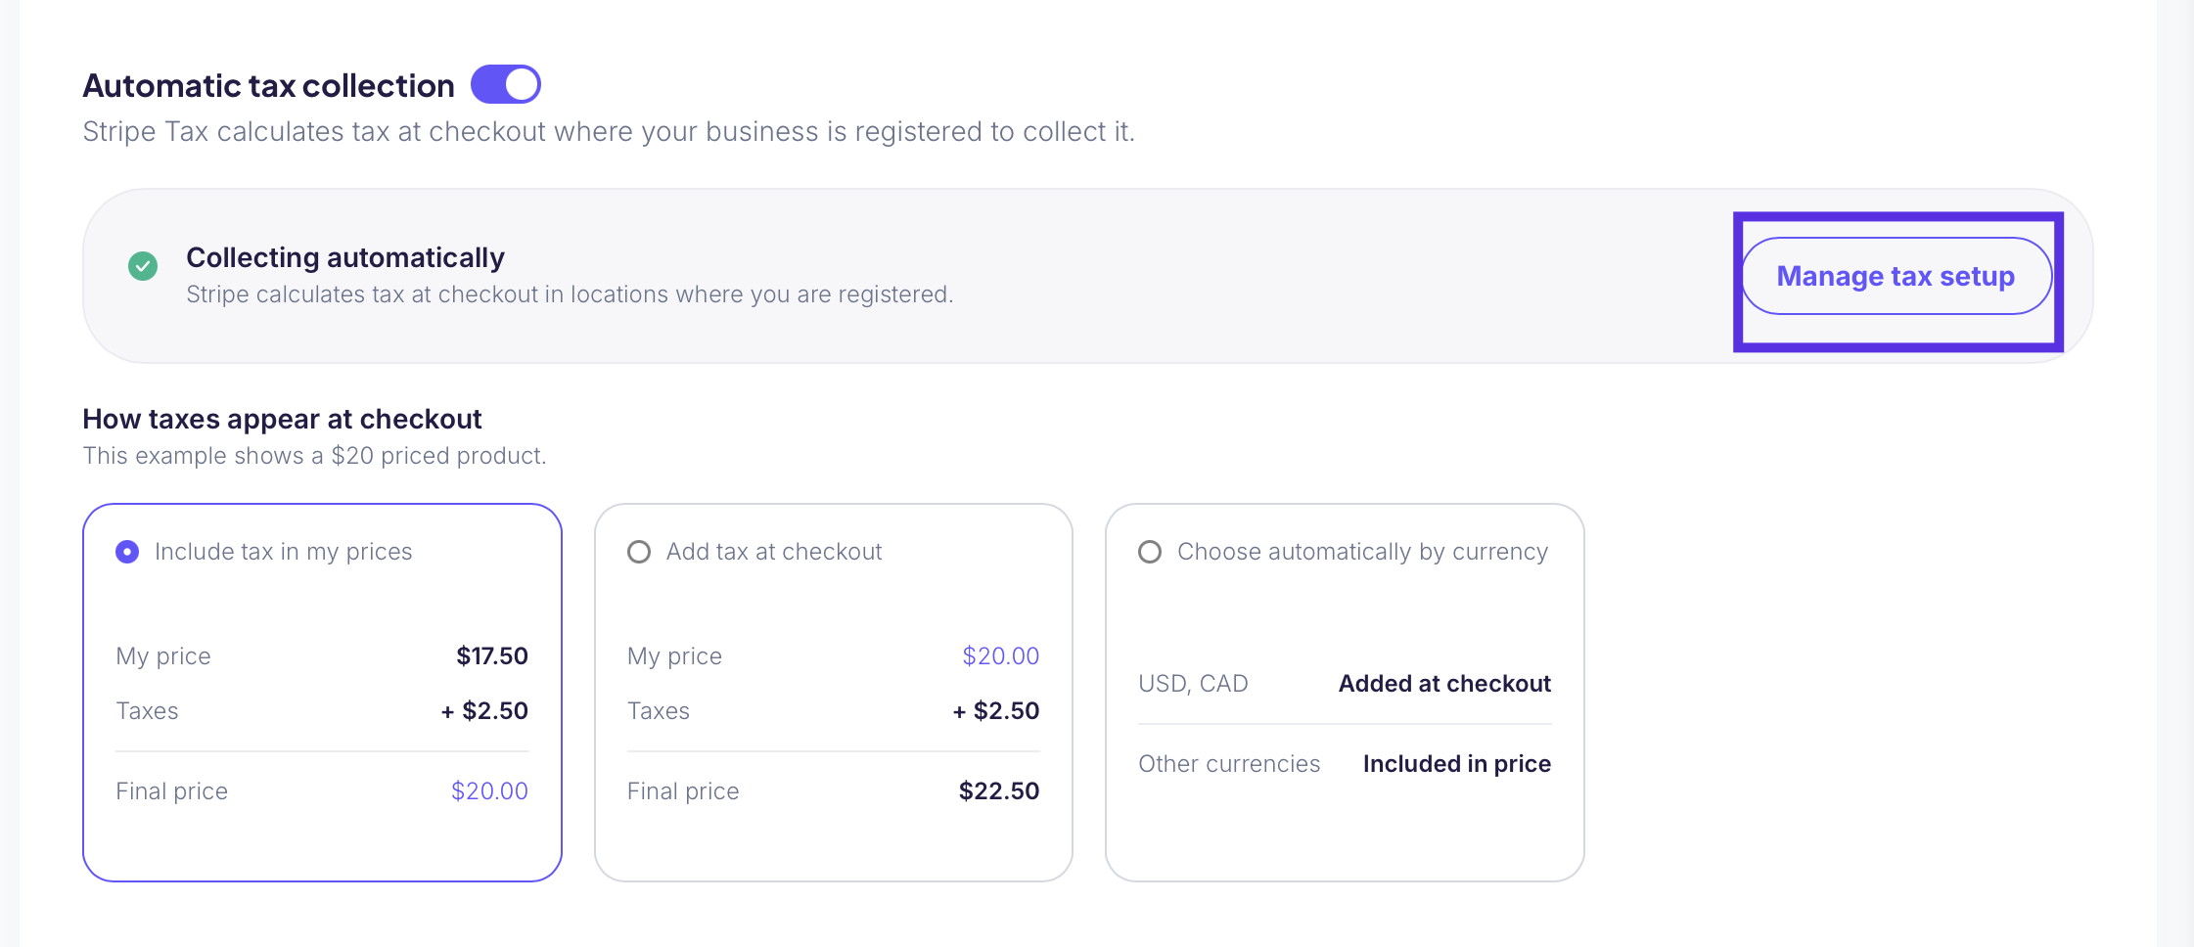
Task: Click the USD, CAD currency row
Action: (1345, 684)
